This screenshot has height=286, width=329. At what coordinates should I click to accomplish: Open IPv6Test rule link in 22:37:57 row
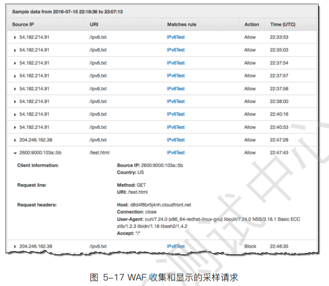coord(176,76)
